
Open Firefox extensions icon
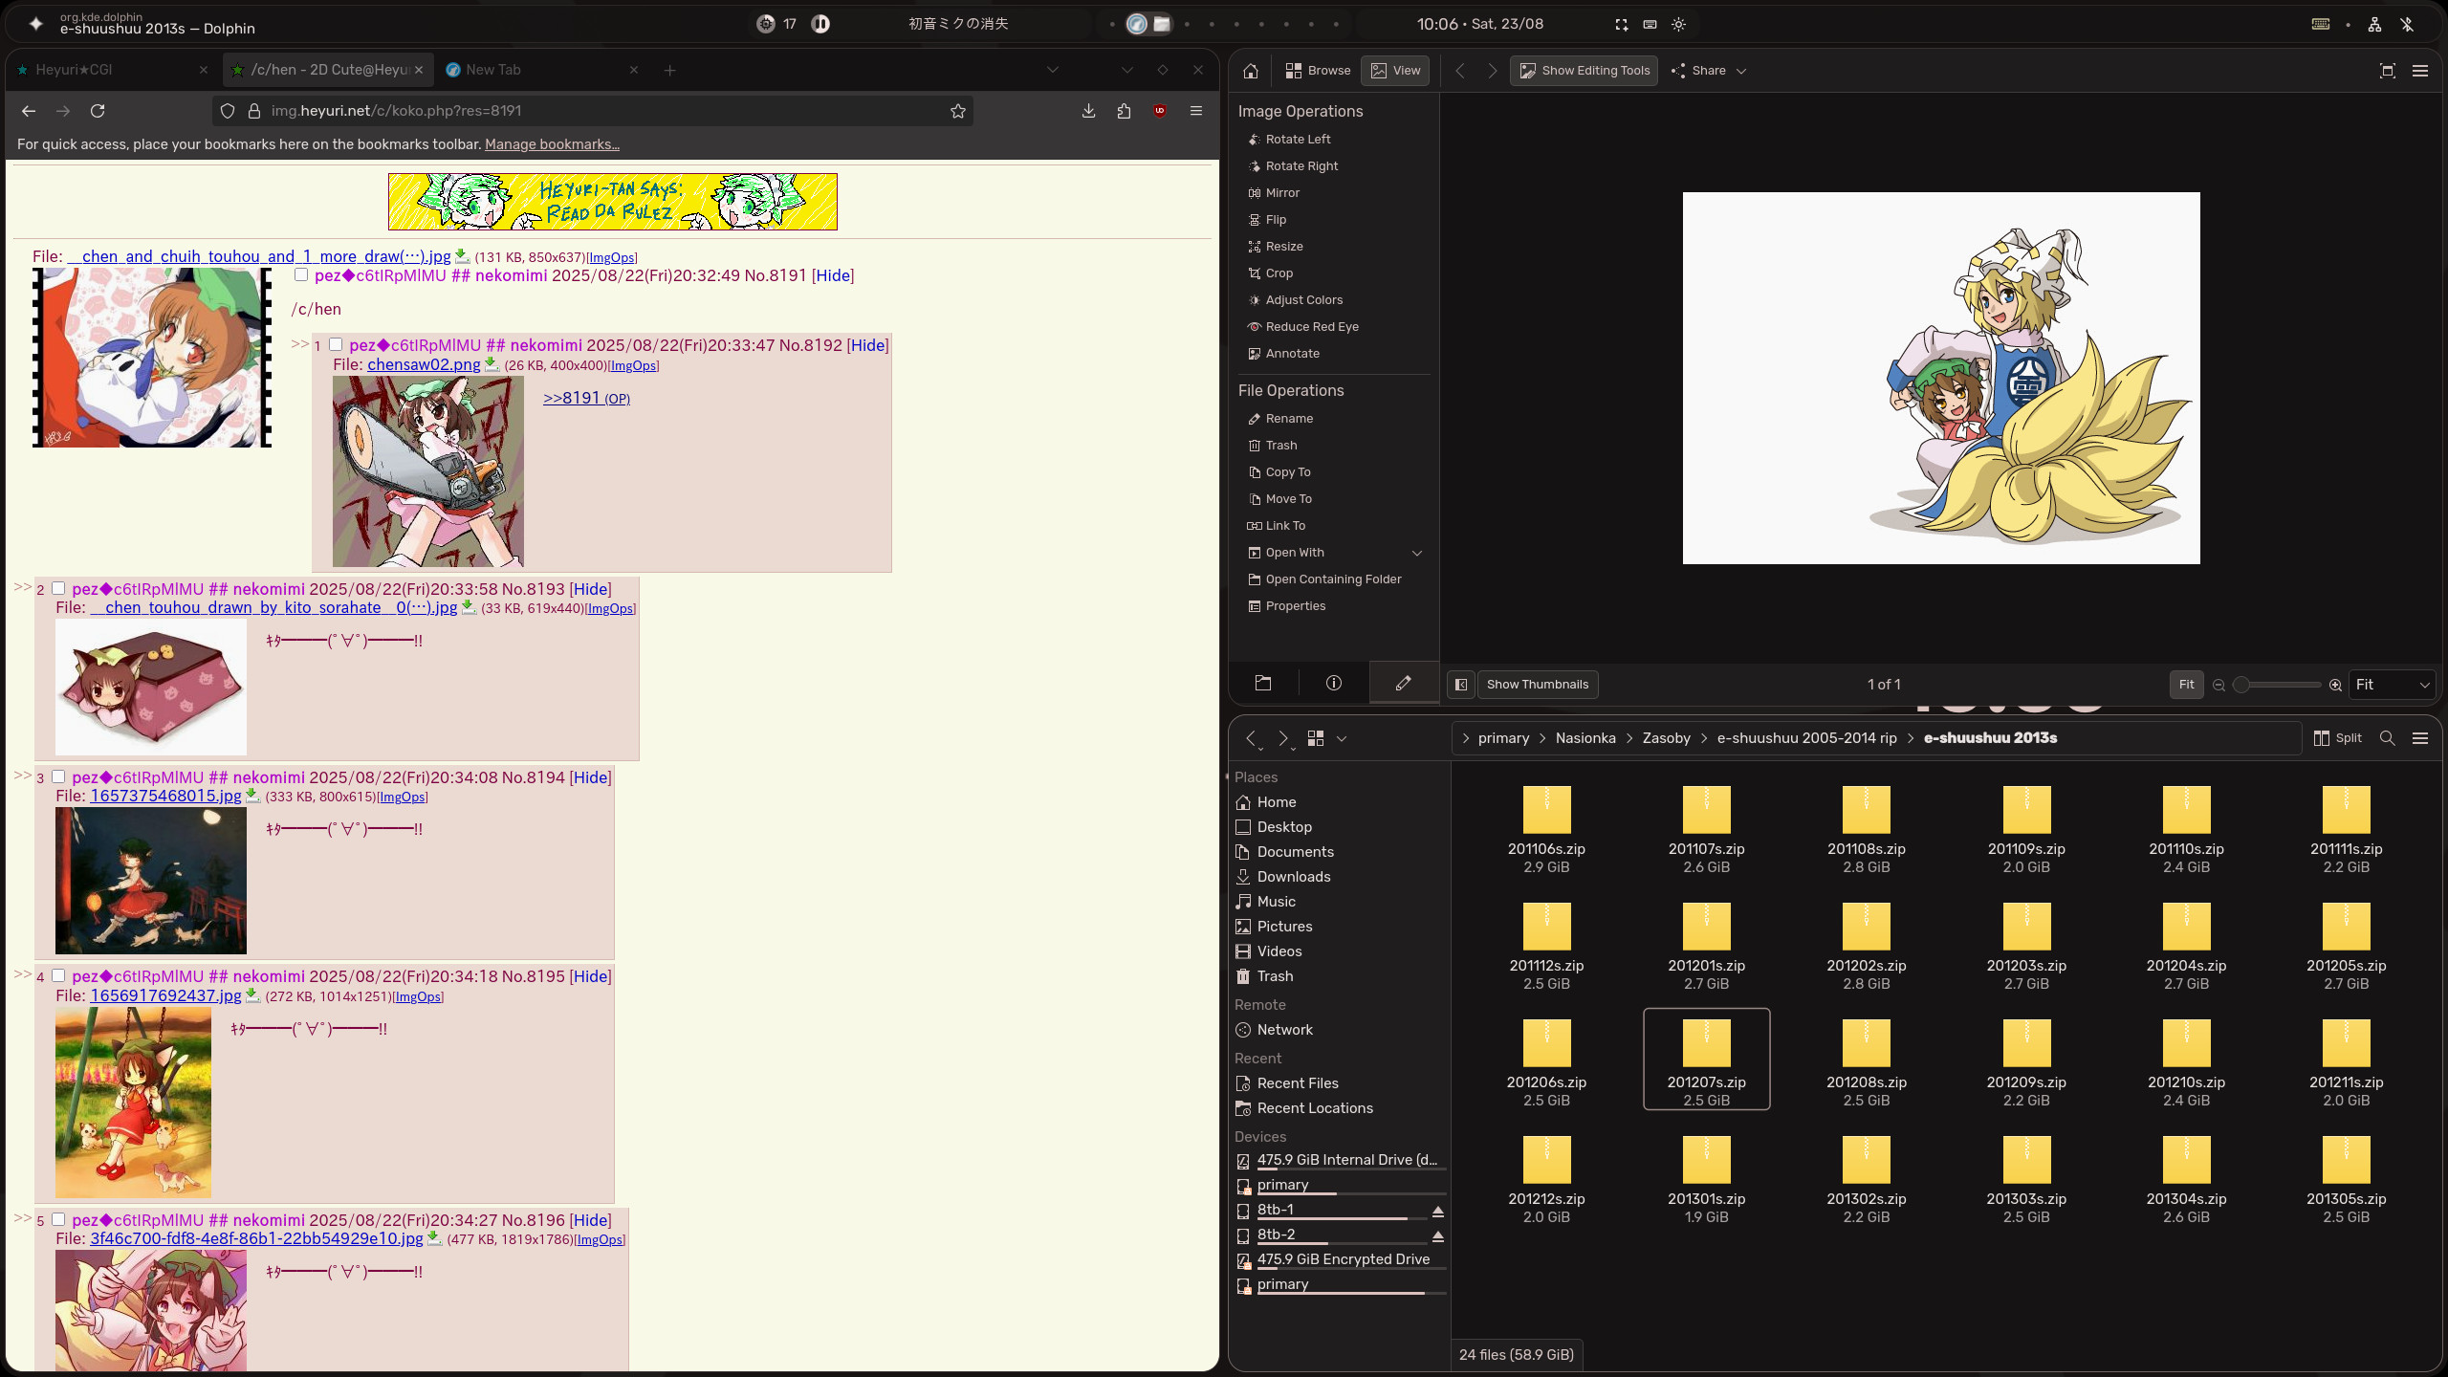1124,111
